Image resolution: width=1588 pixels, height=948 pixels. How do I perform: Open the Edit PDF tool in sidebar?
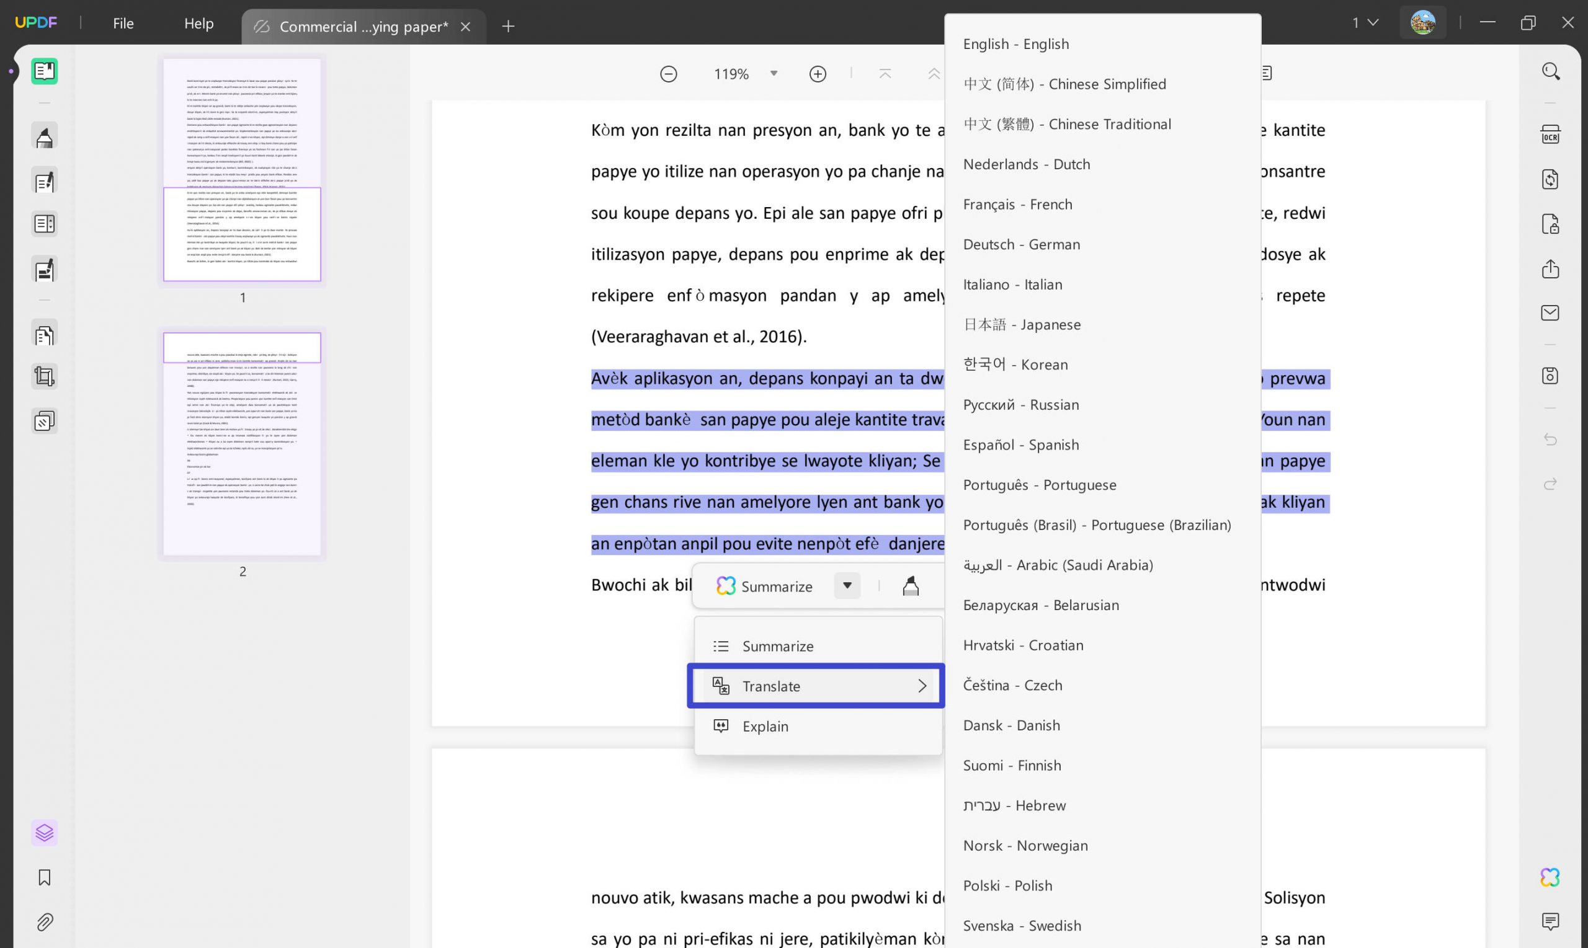pyautogui.click(x=44, y=181)
